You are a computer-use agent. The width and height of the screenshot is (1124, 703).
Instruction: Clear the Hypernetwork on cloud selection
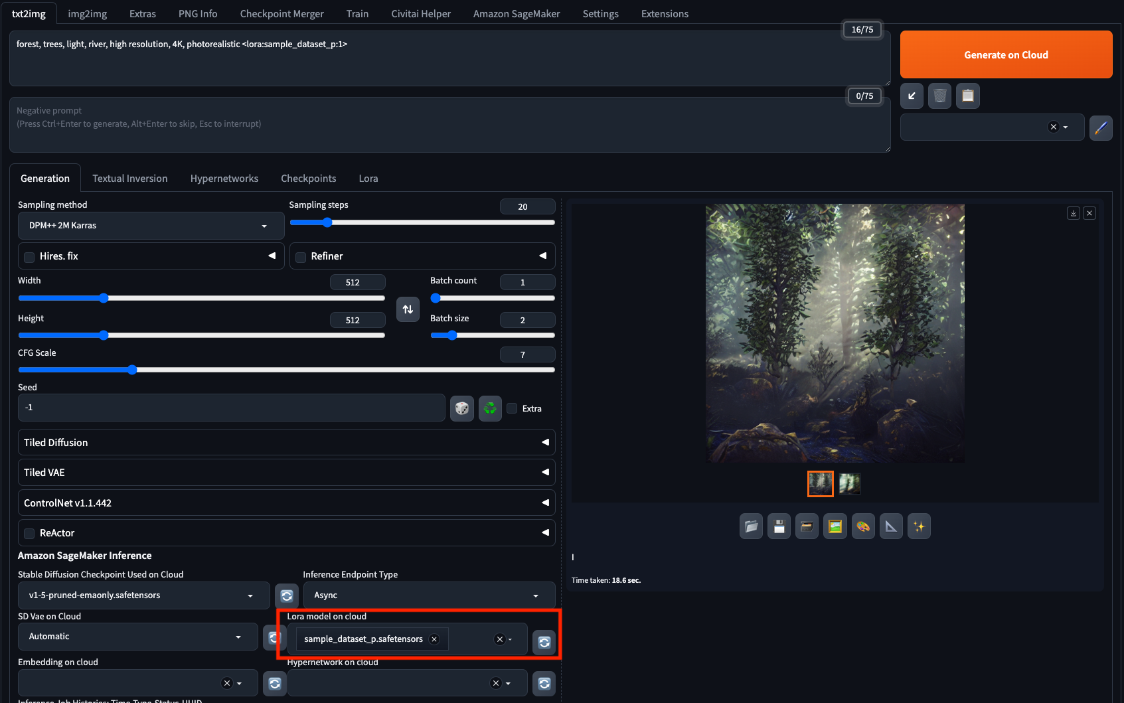(496, 683)
